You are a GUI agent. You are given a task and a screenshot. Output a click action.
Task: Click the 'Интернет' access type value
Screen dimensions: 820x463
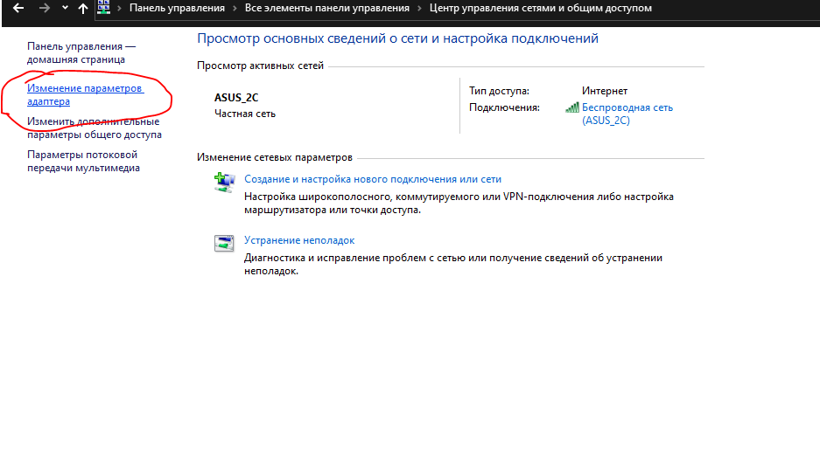pos(605,91)
